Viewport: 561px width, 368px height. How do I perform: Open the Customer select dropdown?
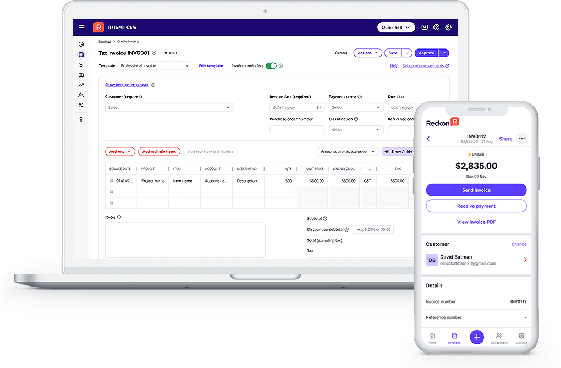[x=169, y=107]
